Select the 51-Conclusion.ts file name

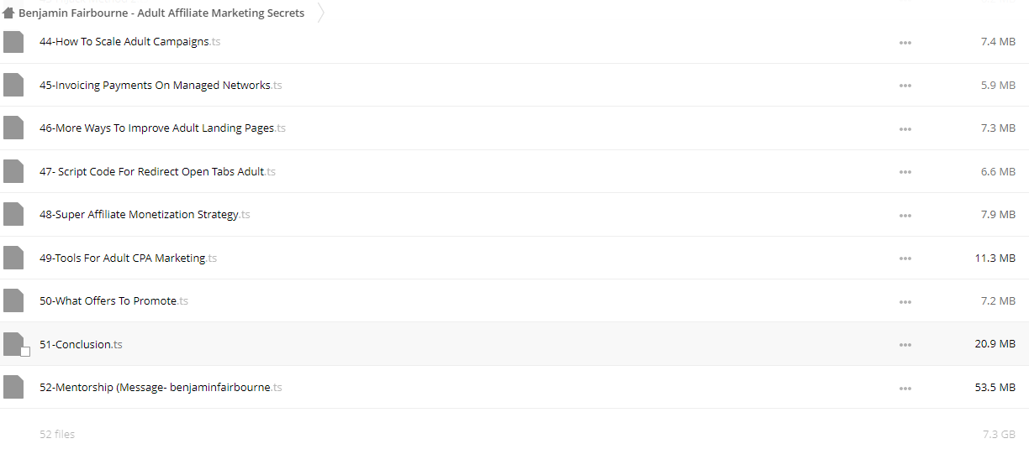(x=81, y=344)
